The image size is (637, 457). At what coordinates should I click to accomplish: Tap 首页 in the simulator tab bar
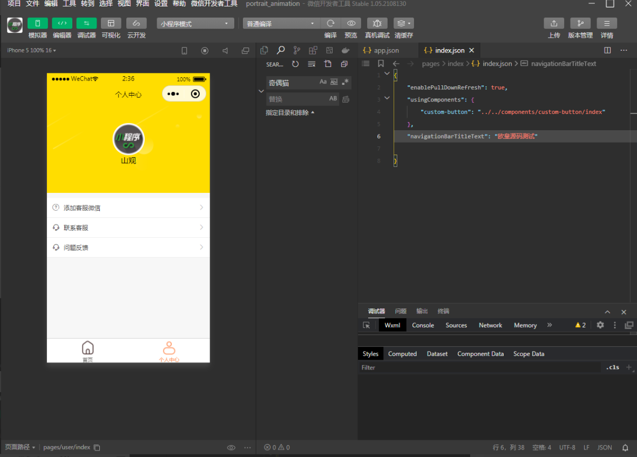pos(87,350)
